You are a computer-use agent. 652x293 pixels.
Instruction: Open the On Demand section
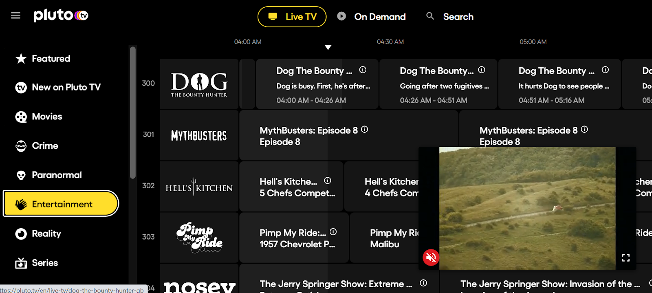371,17
